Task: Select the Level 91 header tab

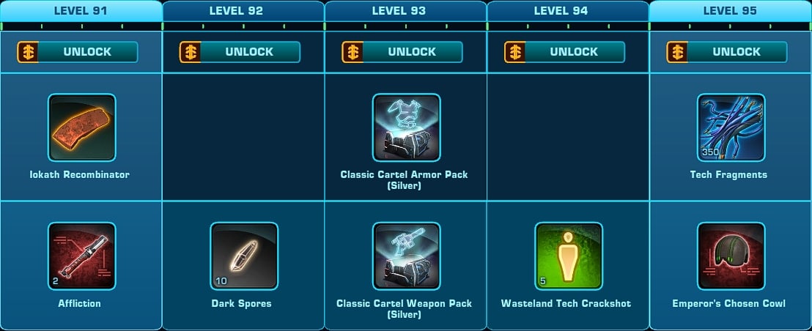Action: pyautogui.click(x=81, y=11)
